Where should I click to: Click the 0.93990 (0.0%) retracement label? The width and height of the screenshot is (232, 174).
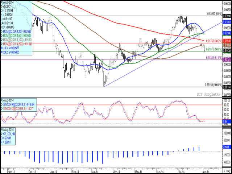point(215,14)
